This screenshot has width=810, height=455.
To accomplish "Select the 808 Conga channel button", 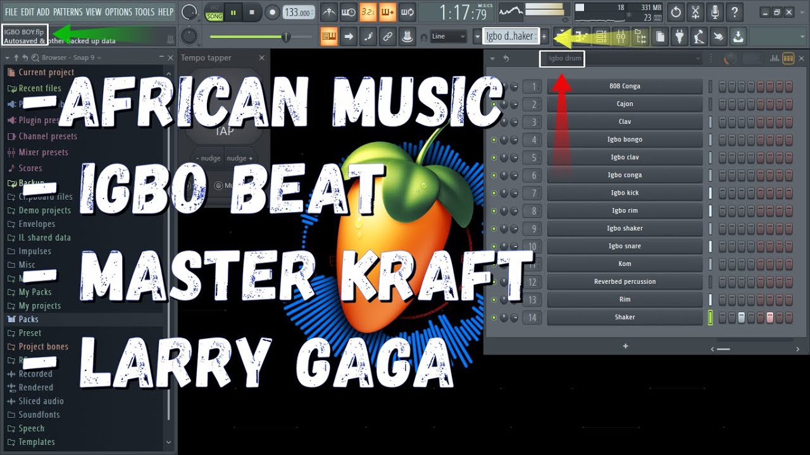I will [625, 86].
